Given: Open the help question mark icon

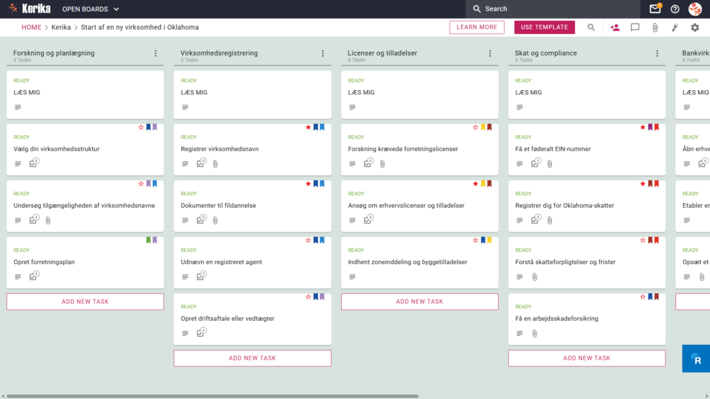Looking at the screenshot, I should (675, 9).
